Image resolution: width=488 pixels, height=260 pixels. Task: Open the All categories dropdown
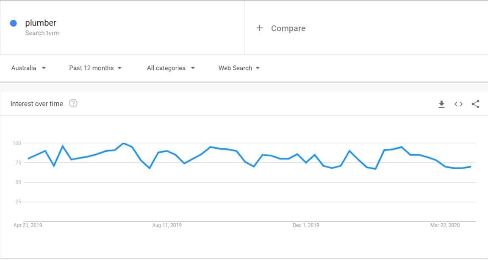pyautogui.click(x=171, y=68)
